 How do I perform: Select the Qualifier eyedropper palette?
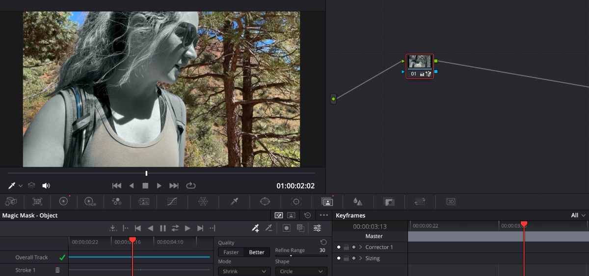point(235,201)
